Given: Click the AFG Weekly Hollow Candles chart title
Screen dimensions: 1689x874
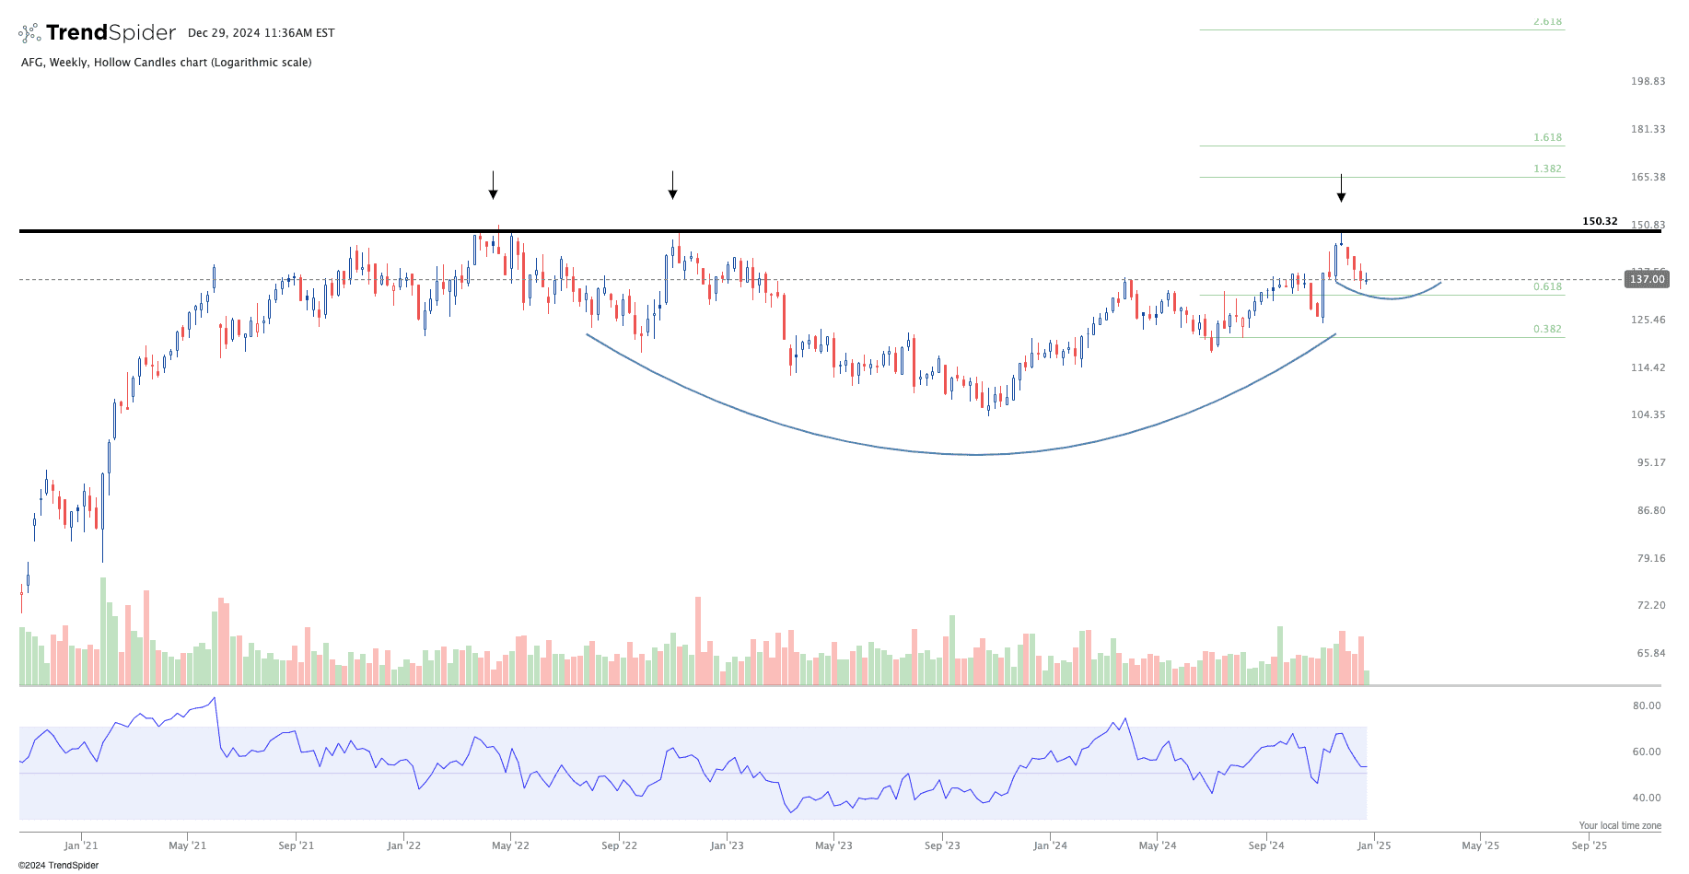Looking at the screenshot, I should 166,63.
